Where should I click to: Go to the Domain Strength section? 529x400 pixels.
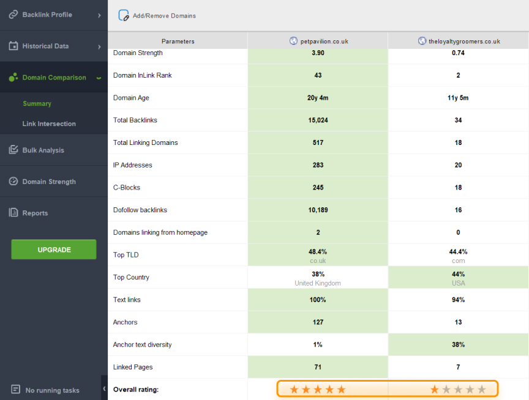click(54, 181)
